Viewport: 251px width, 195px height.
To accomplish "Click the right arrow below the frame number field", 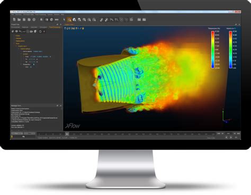I will 231,137.
